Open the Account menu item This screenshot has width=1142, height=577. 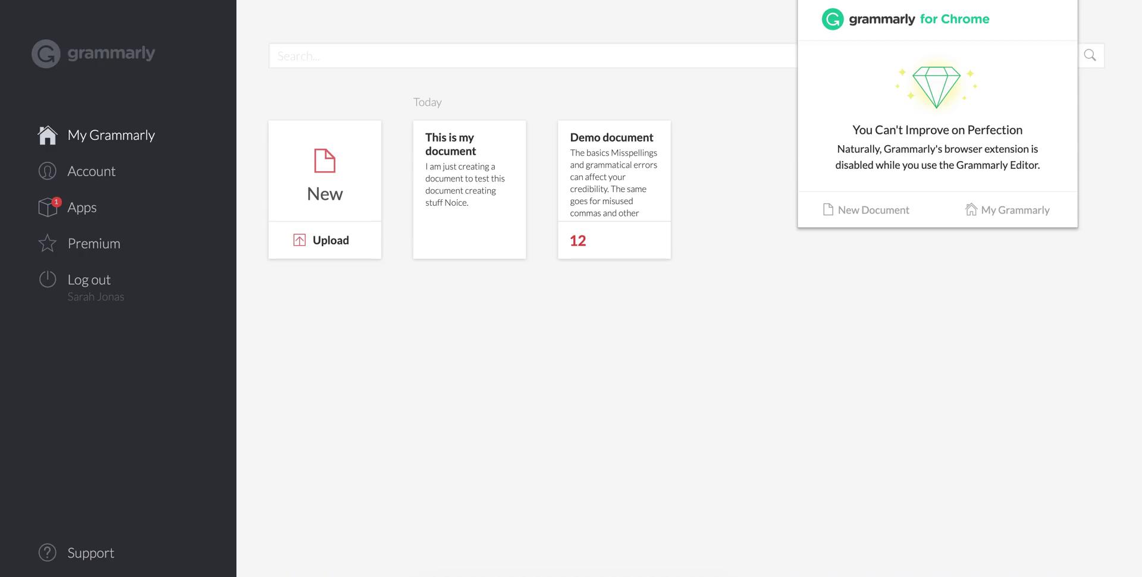pyautogui.click(x=91, y=171)
